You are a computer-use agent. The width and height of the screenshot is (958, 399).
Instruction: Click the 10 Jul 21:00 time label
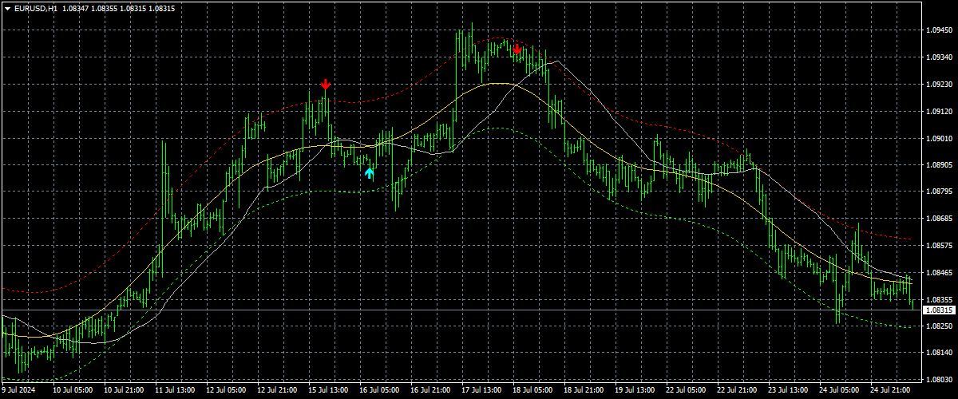pyautogui.click(x=125, y=391)
